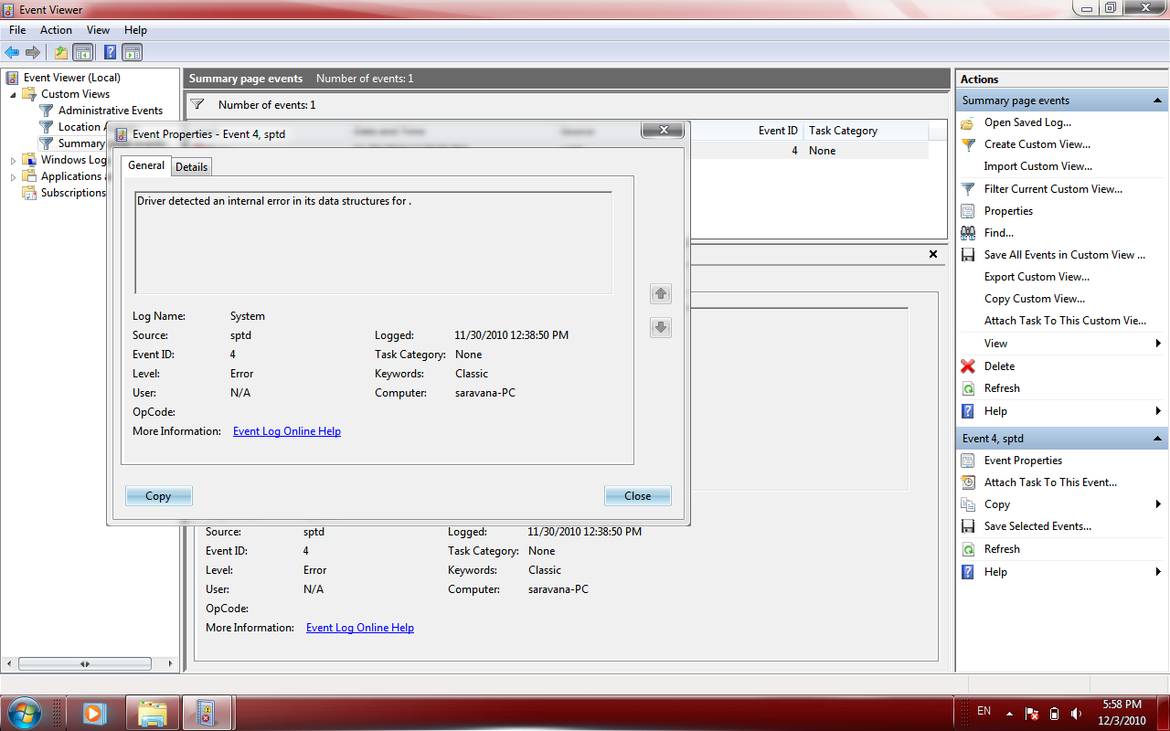Show previous event with up arrow button
Screen dimensions: 1170x731
tap(661, 293)
